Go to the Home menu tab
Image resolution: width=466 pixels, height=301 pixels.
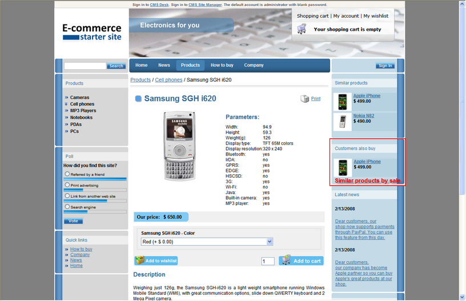pyautogui.click(x=142, y=65)
